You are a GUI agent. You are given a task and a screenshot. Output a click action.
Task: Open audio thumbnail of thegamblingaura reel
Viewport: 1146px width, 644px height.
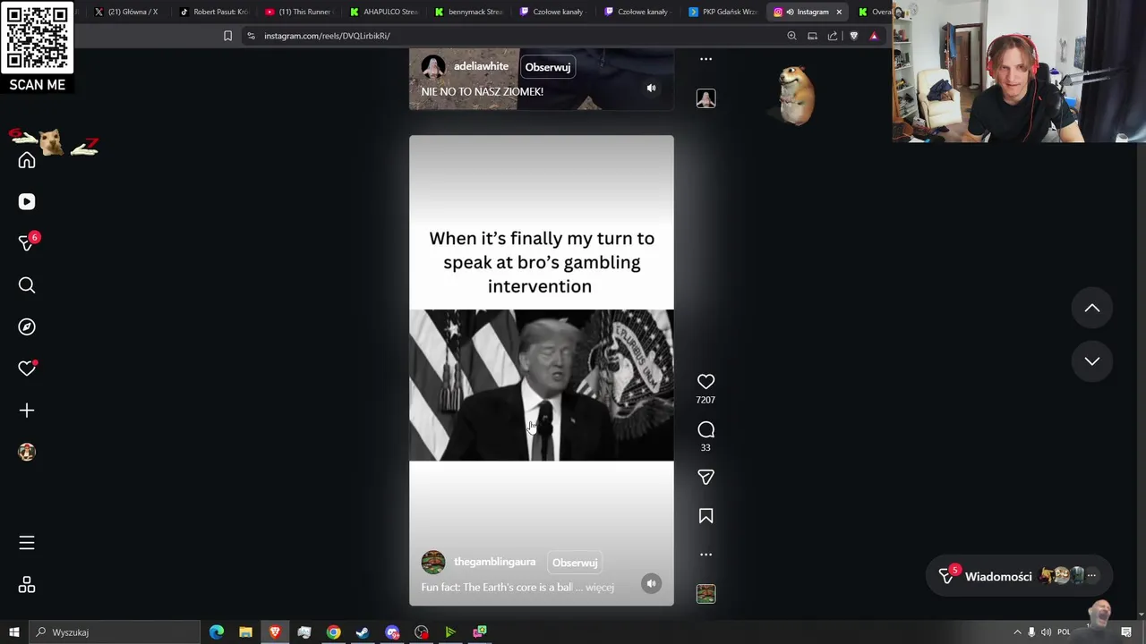(706, 594)
